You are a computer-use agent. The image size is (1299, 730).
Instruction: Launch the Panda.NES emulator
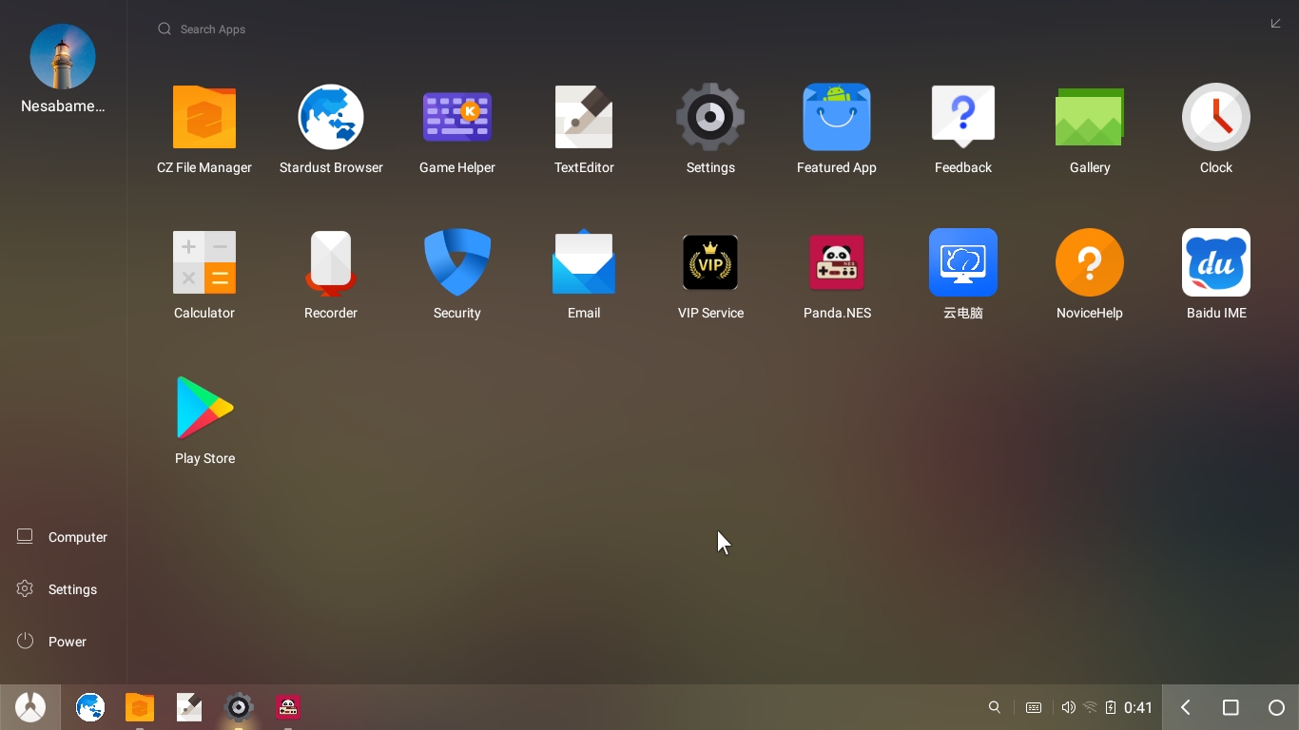[837, 263]
